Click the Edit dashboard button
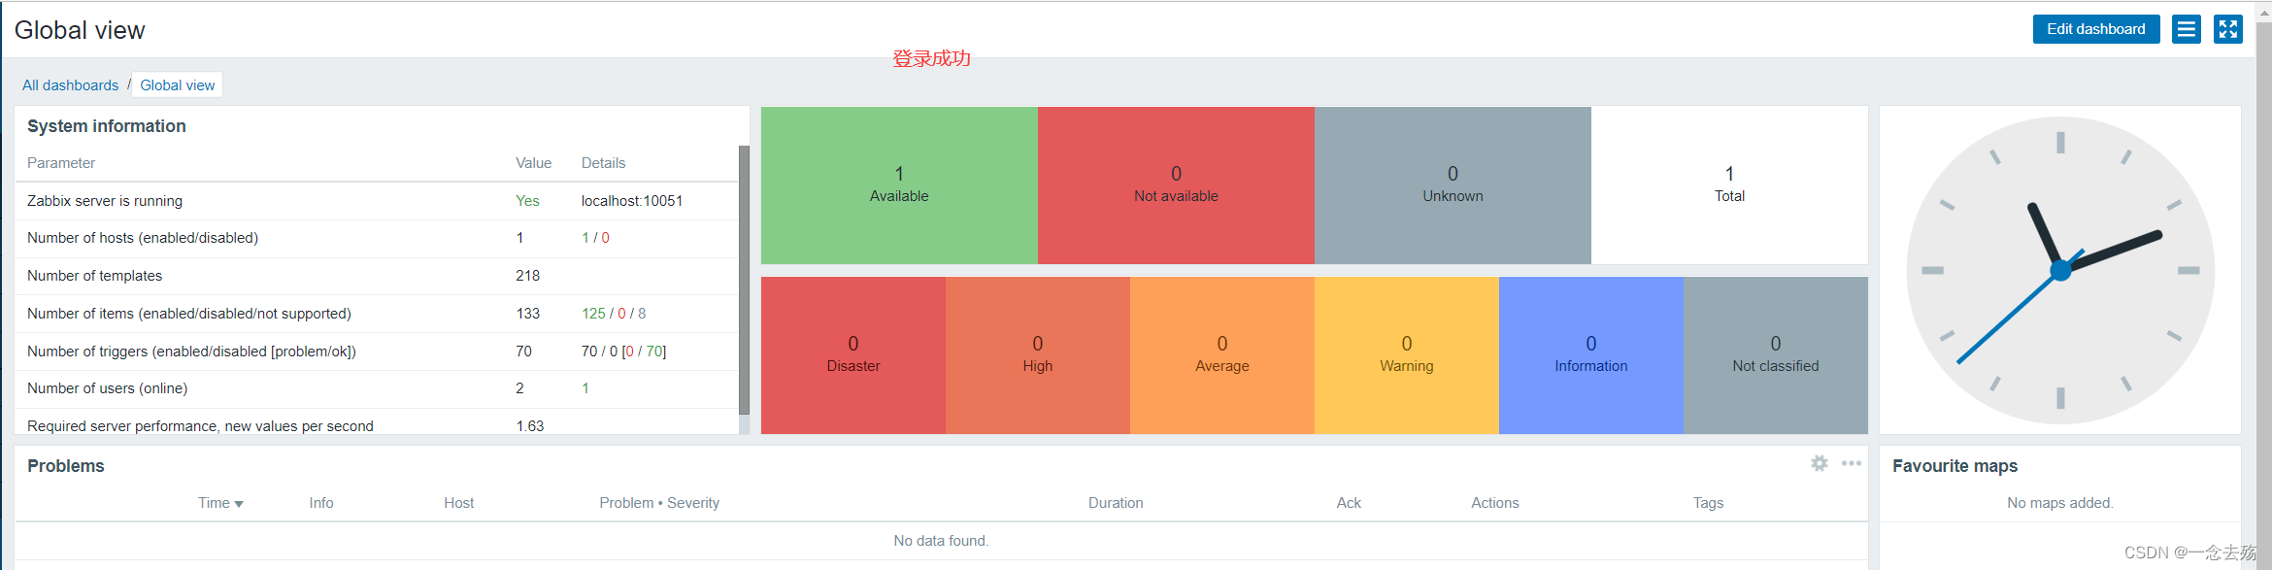Viewport: 2272px width, 570px height. (x=2095, y=29)
